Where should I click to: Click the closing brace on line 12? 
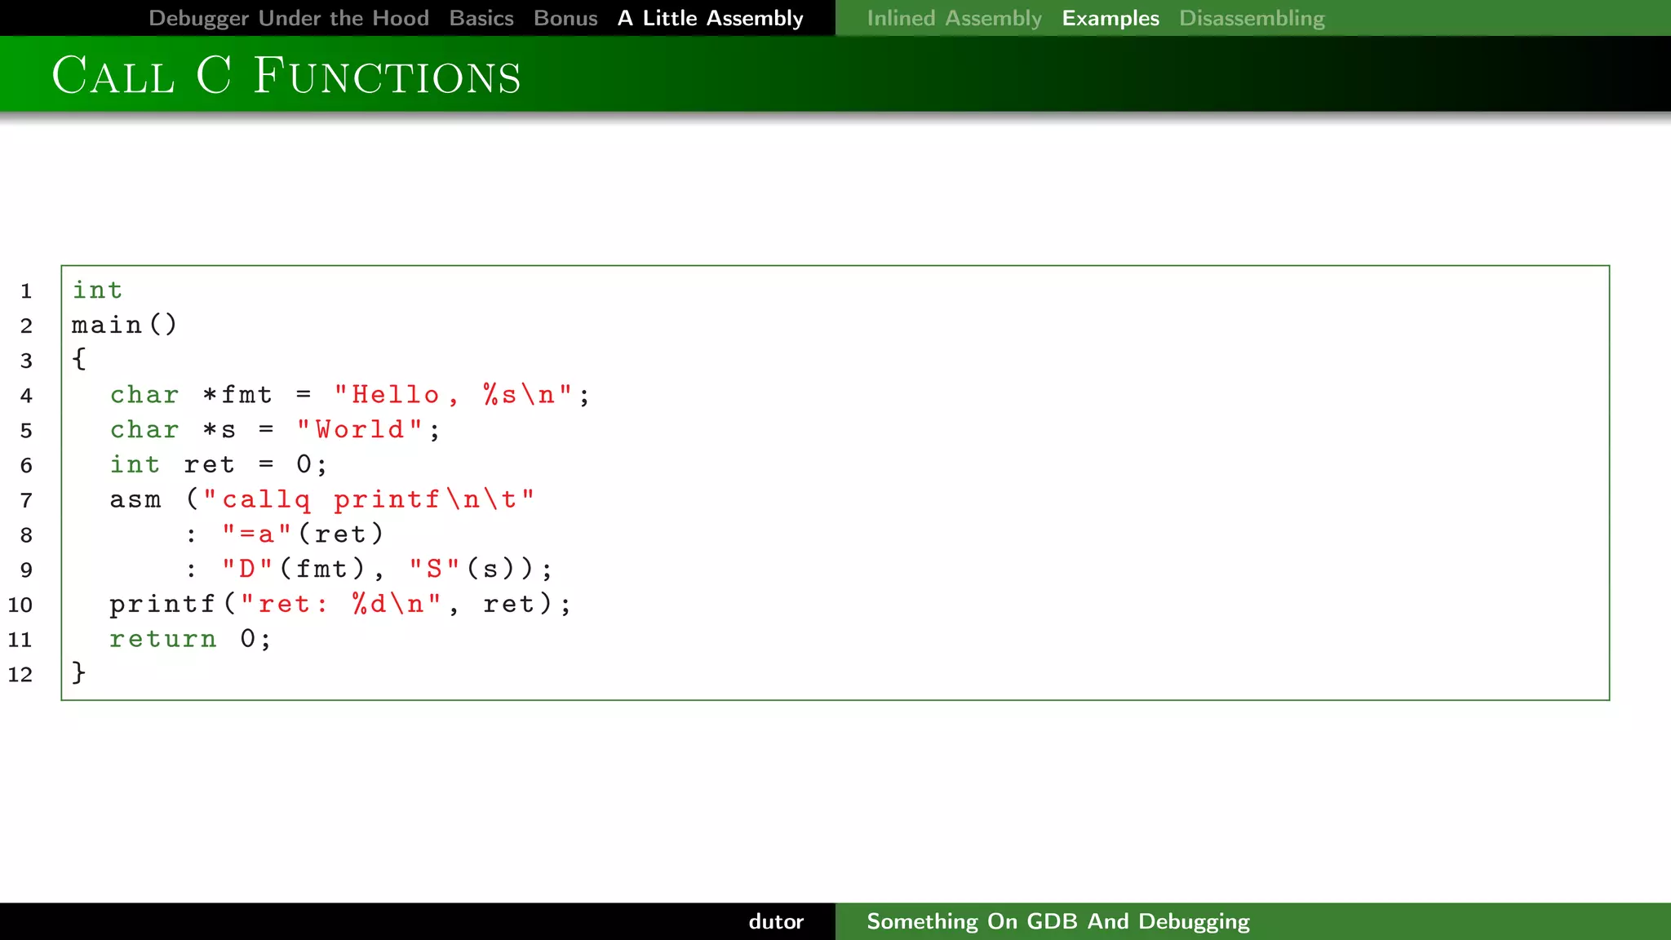click(79, 672)
